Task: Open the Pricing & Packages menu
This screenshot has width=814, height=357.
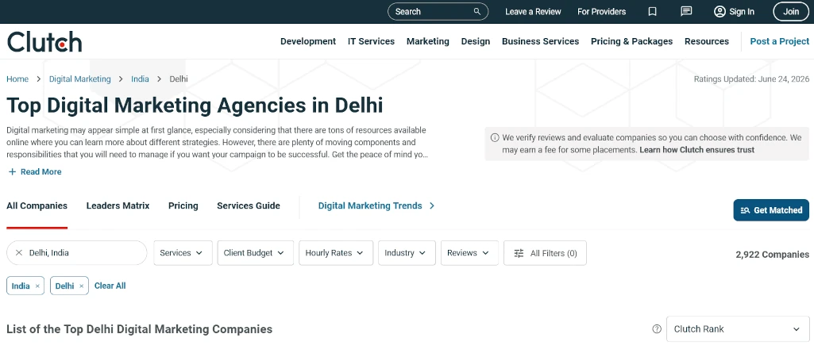Action: pyautogui.click(x=632, y=41)
